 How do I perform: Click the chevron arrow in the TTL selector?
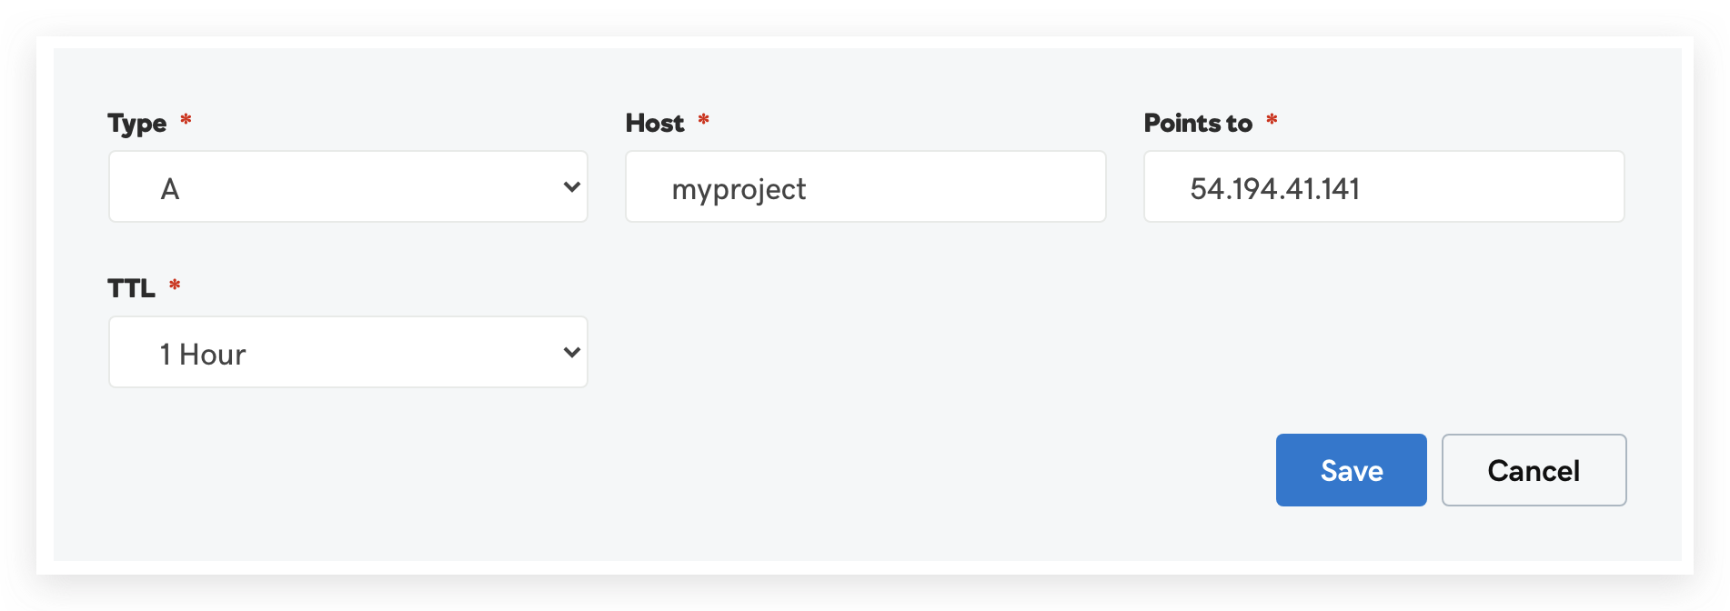pos(572,353)
